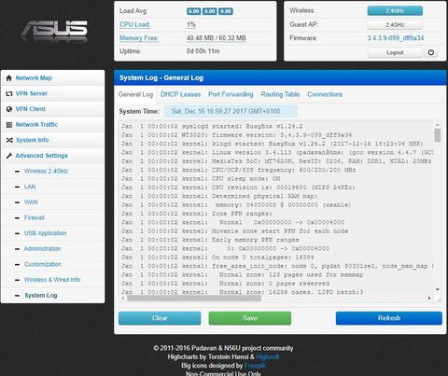The height and width of the screenshot is (376, 448).
Task: Click the uptime value 0d 00h 11m
Action: click(203, 51)
